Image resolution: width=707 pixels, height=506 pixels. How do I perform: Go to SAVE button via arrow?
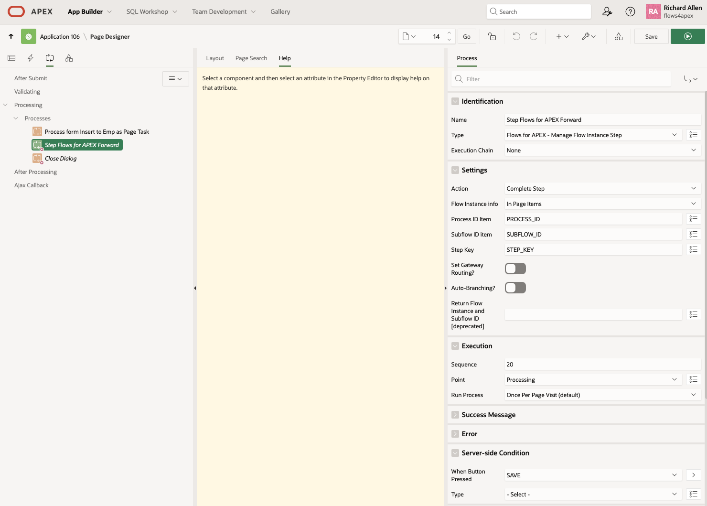[x=694, y=475]
